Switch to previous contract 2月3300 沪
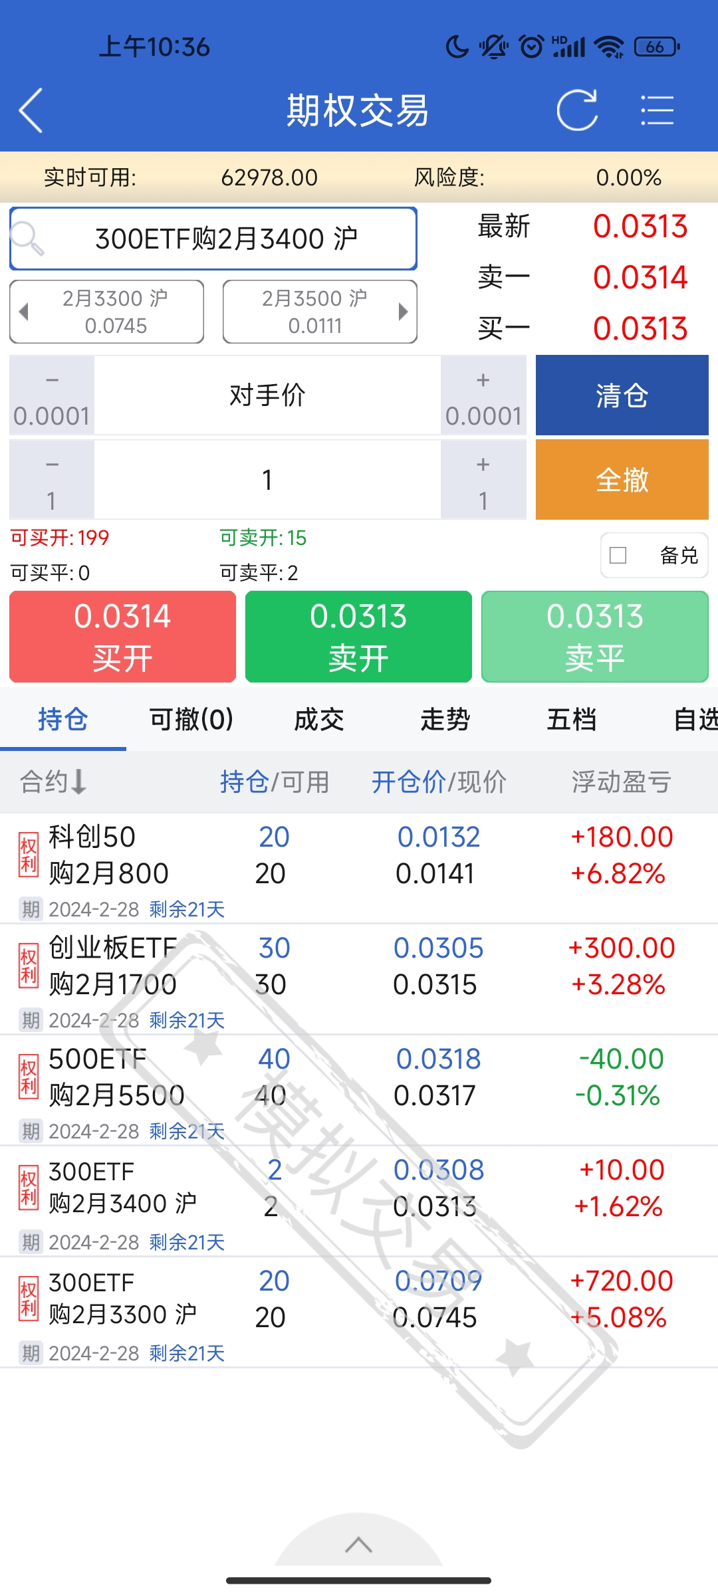This screenshot has width=718, height=1595. click(x=106, y=312)
